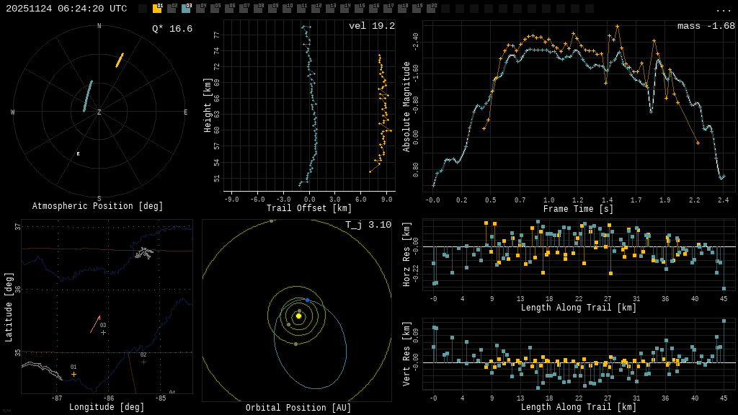Click the zenith Z marker in the polar plot
The height and width of the screenshot is (415, 738).
coord(99,112)
